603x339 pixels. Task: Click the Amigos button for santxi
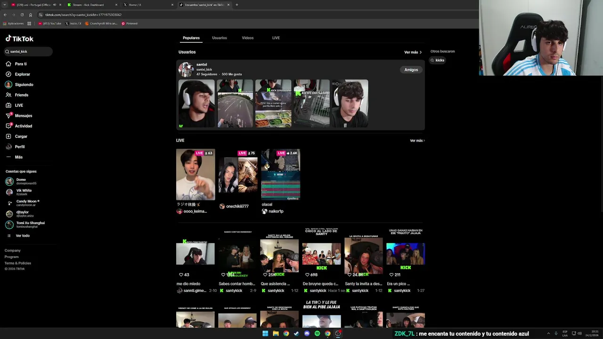point(411,70)
